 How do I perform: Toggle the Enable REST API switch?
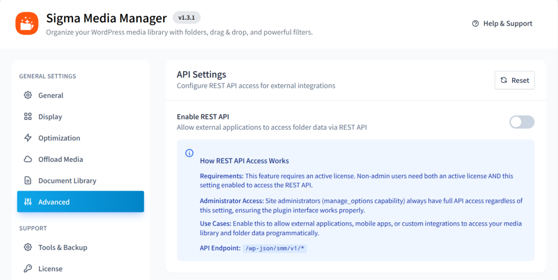coord(521,122)
